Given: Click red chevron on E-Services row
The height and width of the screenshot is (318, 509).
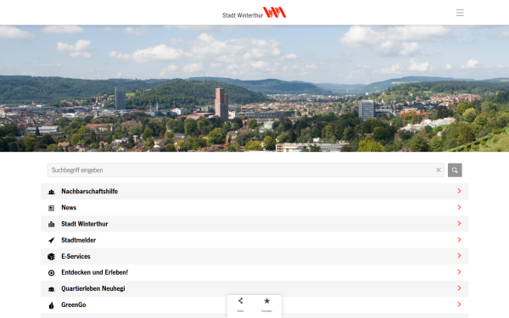Looking at the screenshot, I should pos(459,256).
